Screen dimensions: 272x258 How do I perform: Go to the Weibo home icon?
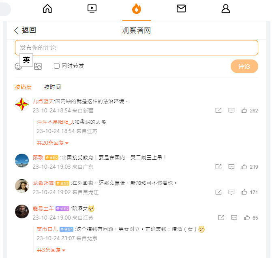tap(47, 8)
